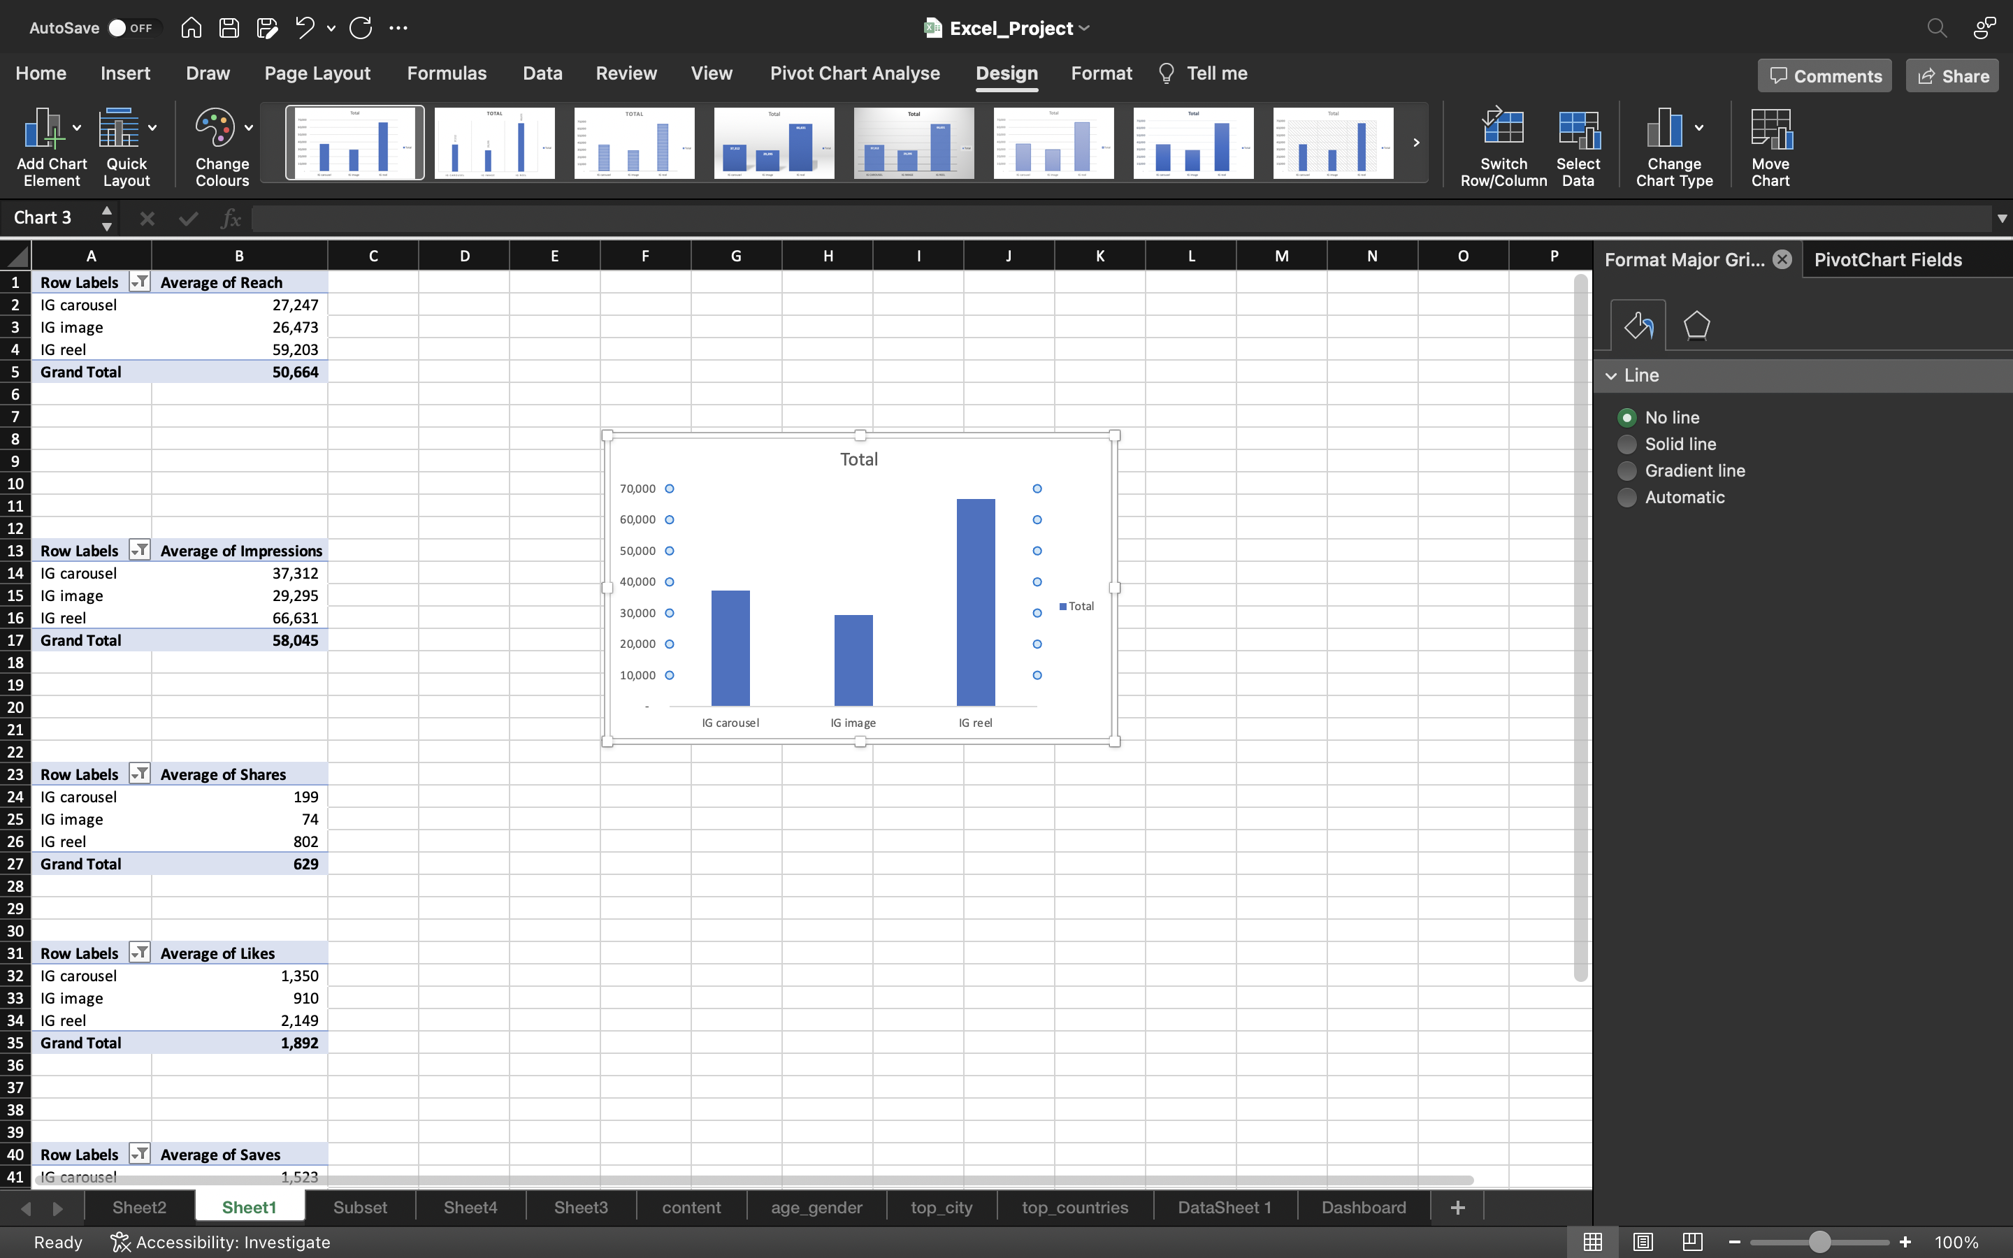Switch to the Dashboard tab
The image size is (2013, 1258).
click(x=1364, y=1207)
